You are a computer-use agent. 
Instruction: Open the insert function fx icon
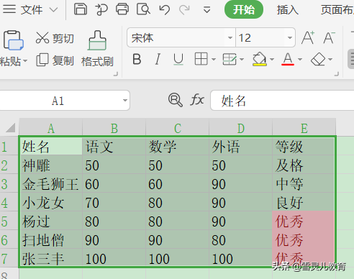[197, 100]
